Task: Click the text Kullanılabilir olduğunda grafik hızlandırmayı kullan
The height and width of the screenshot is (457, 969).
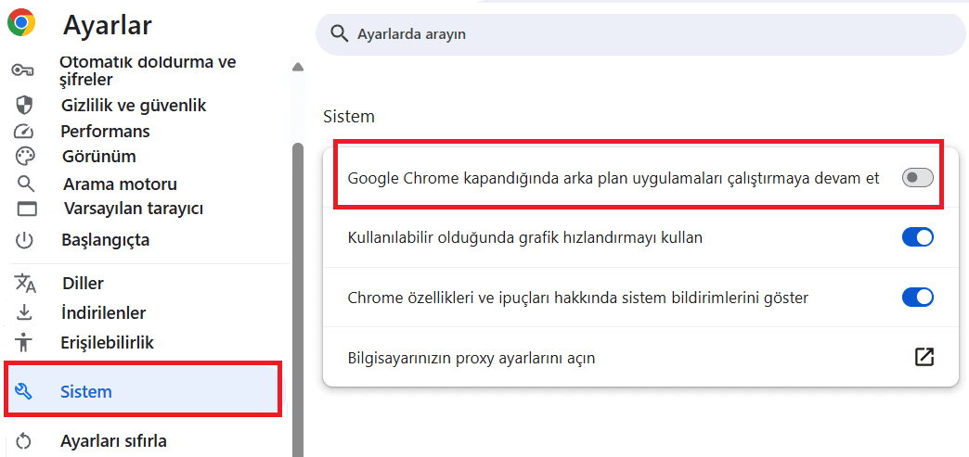Action: pyautogui.click(x=525, y=237)
